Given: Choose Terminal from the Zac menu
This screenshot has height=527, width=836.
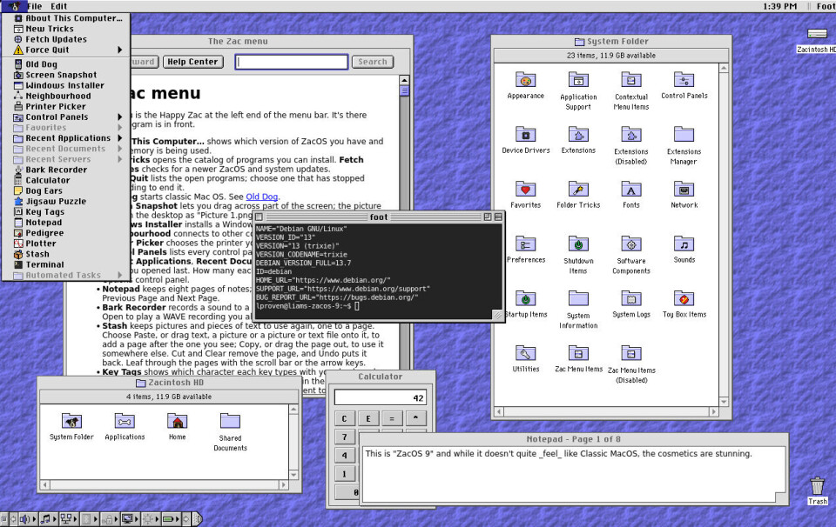Looking at the screenshot, I should click(x=66, y=264).
